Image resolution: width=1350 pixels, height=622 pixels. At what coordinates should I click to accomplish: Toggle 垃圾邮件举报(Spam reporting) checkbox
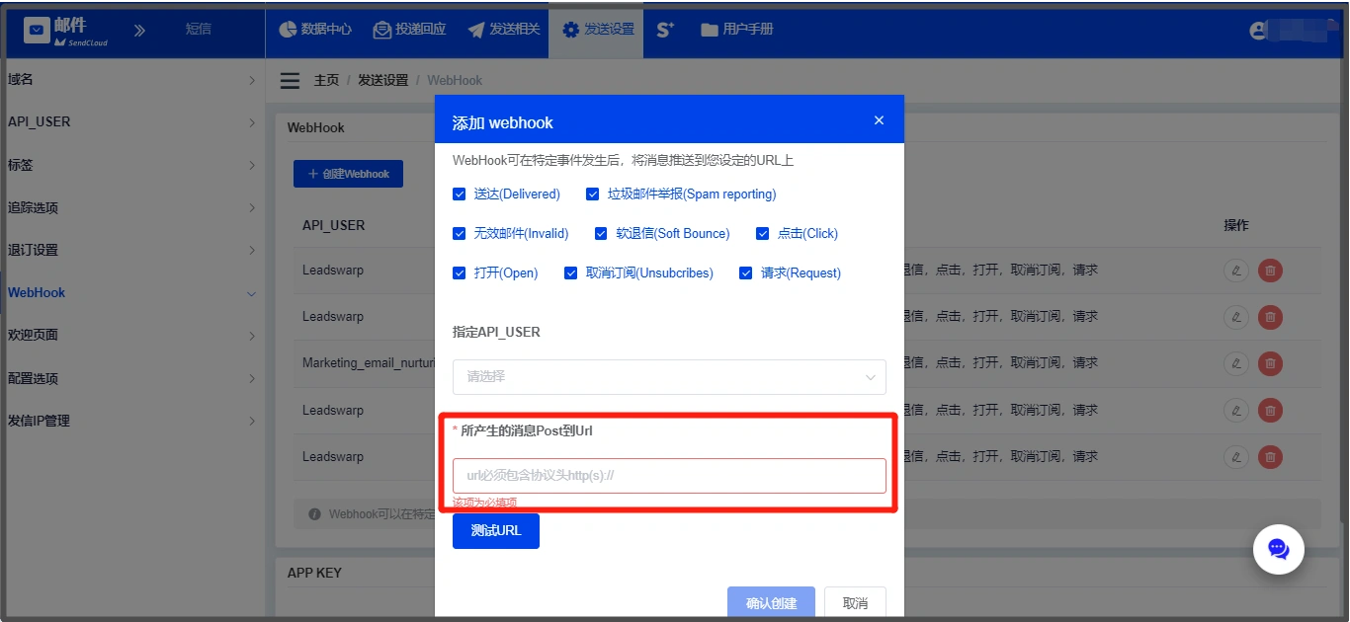592,194
